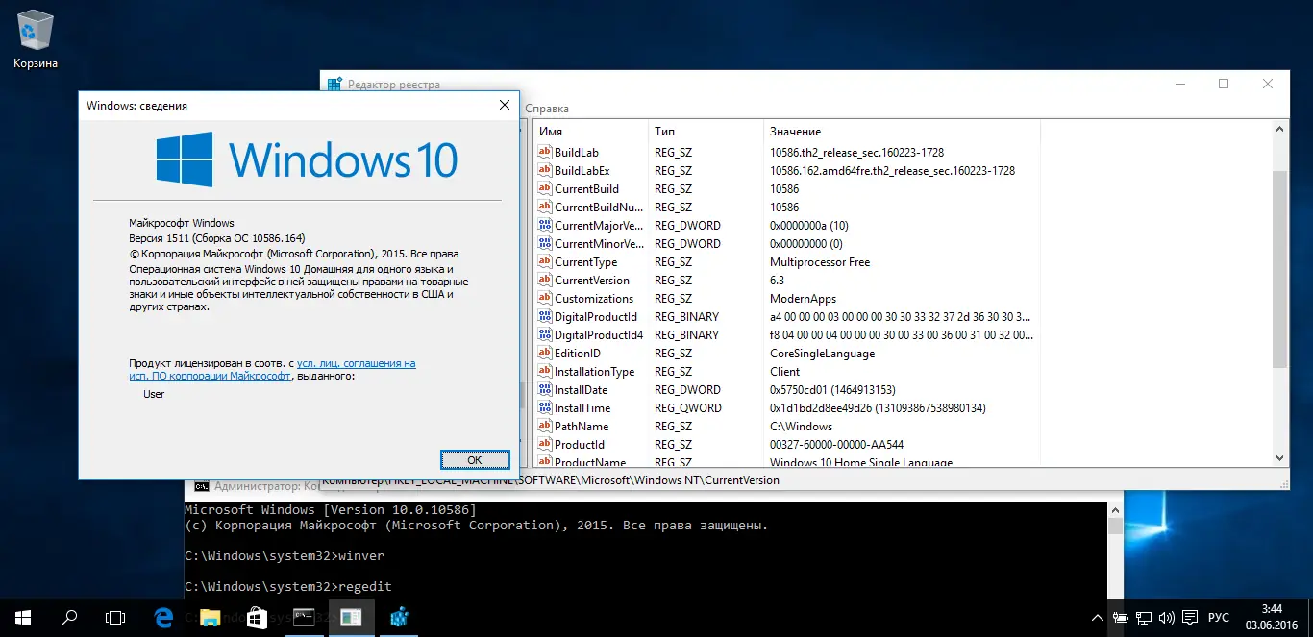Screen dimensions: 1313x637
Task: Click the value 0x5750cd01 (1464913153)
Action: [832, 390]
